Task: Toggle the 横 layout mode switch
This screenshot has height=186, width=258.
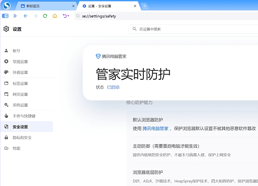Action: tap(5, 16)
